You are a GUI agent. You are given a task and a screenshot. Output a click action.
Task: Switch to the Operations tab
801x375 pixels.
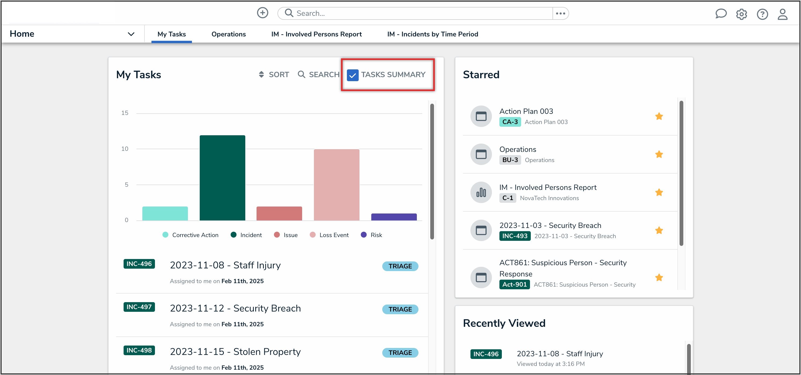click(229, 34)
